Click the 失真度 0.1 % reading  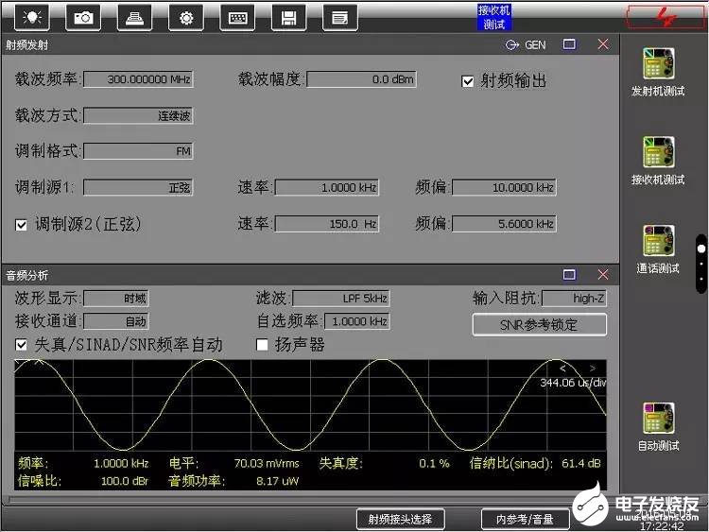(385, 463)
